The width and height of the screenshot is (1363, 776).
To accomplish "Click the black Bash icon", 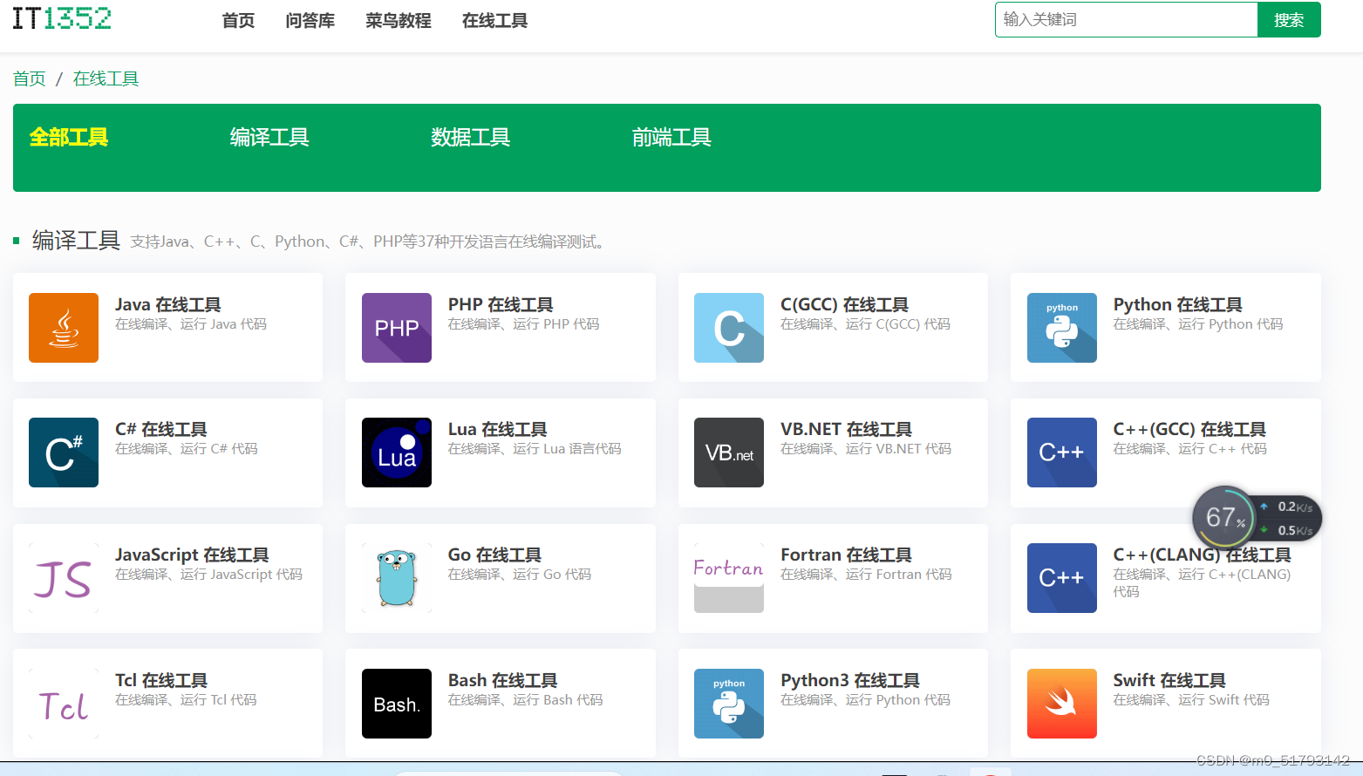I will click(x=397, y=704).
